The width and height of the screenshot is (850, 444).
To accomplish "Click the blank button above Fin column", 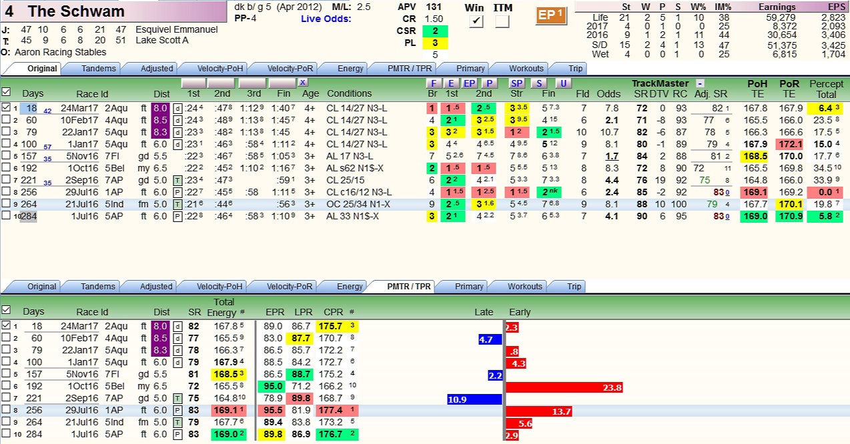I will point(281,83).
